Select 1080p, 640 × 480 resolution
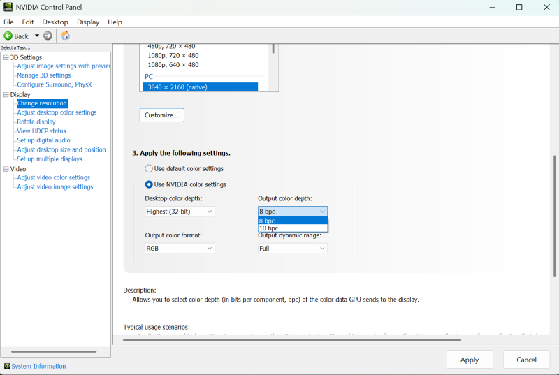The image size is (559, 375). [173, 65]
